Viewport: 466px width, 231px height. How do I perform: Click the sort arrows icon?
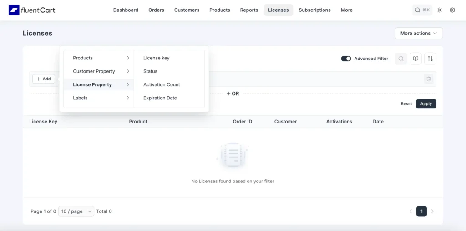pyautogui.click(x=430, y=59)
